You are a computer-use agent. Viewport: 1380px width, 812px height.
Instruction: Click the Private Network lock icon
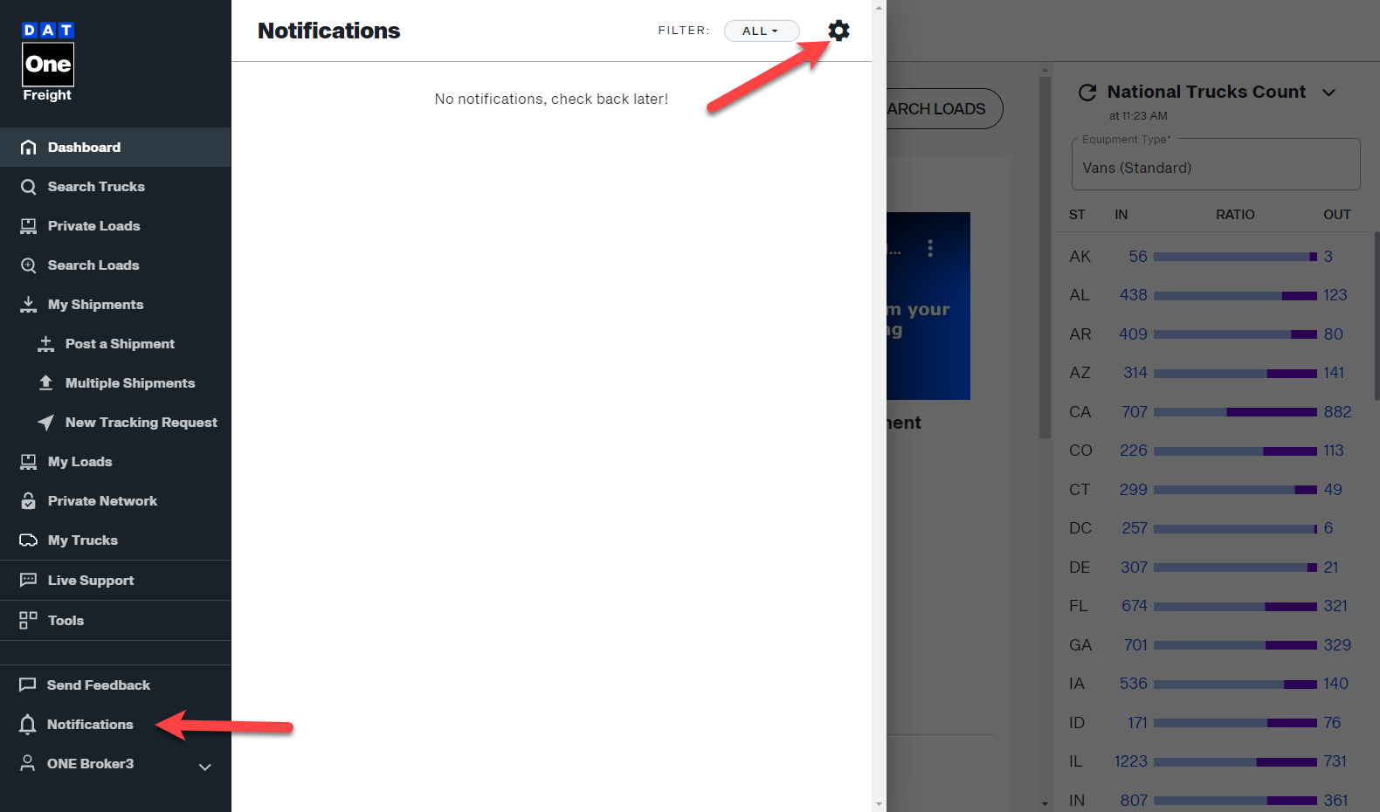click(28, 501)
